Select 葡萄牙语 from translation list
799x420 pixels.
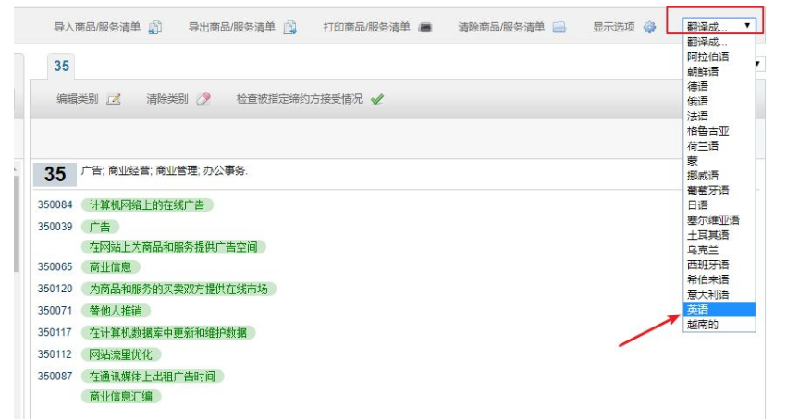[719, 191]
